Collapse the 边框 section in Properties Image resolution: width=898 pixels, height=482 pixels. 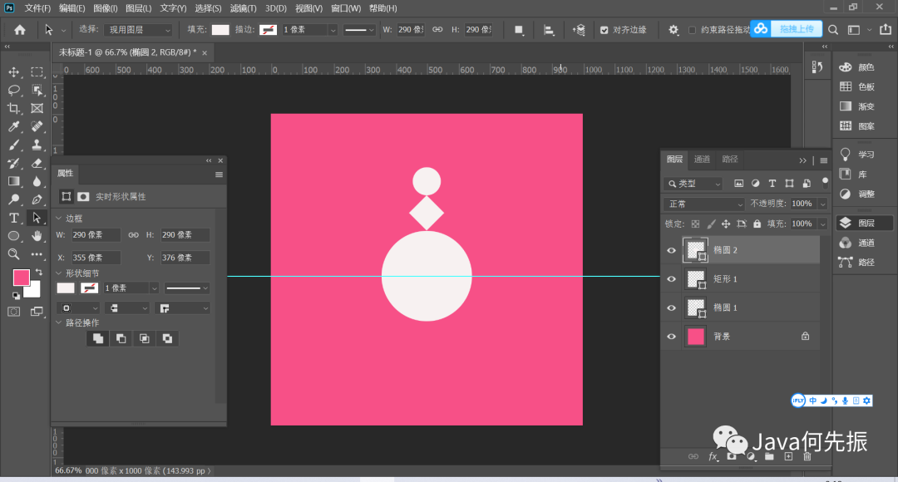(x=59, y=218)
